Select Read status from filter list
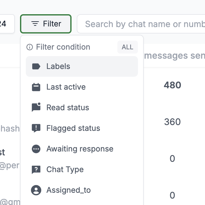 point(82,107)
